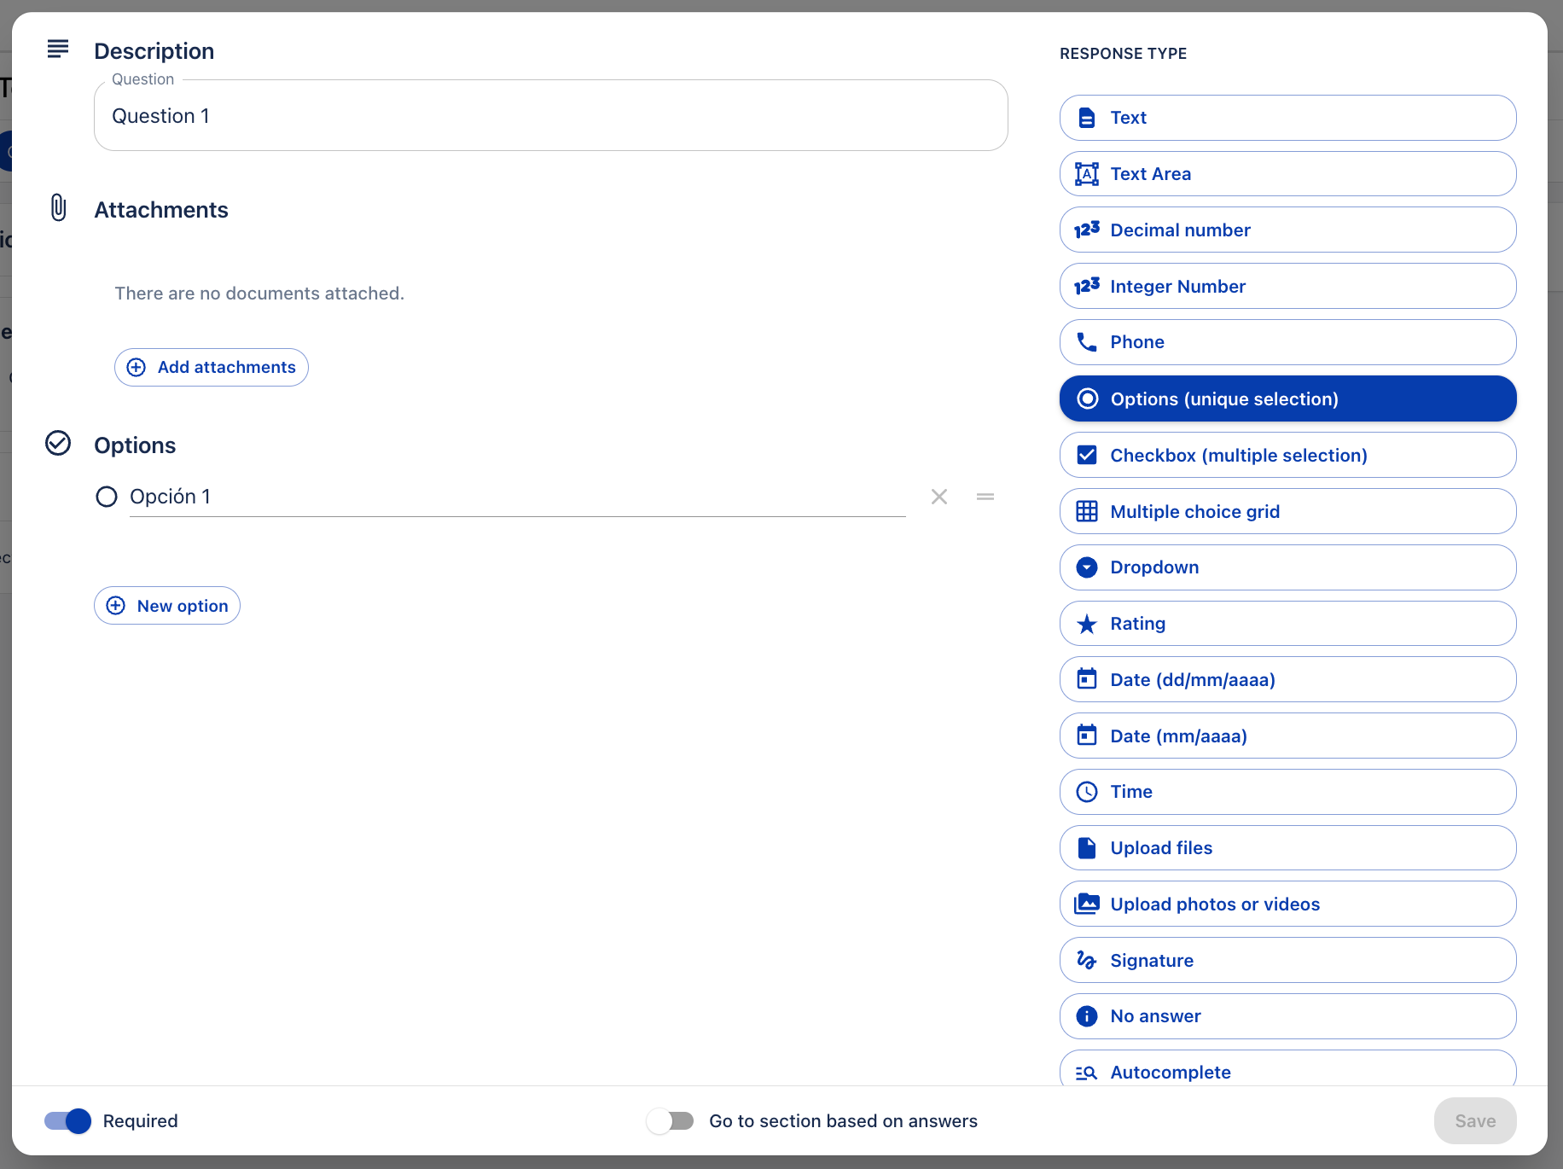1563x1169 pixels.
Task: Enable Go to section based on answers
Action: (670, 1120)
